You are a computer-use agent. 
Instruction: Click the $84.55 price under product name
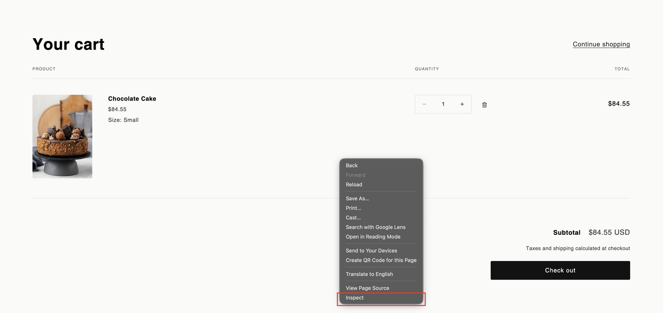coord(117,109)
